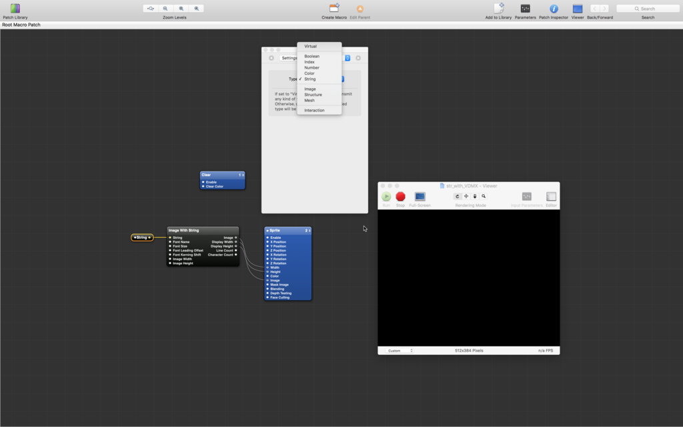Open the Custom size dropdown in Viewer
683x427 pixels.
click(x=399, y=350)
